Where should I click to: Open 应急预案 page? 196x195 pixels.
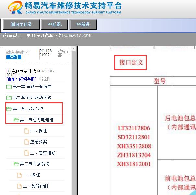[39, 142]
